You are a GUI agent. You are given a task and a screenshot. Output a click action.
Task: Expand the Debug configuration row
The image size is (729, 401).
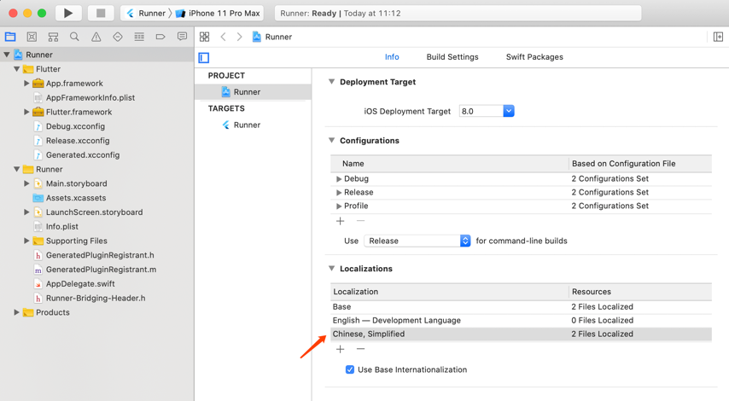tap(339, 179)
